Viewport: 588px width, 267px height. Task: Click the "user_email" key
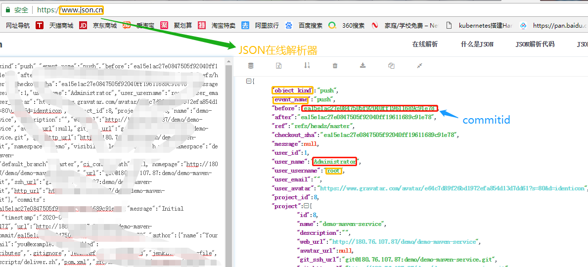click(291, 179)
